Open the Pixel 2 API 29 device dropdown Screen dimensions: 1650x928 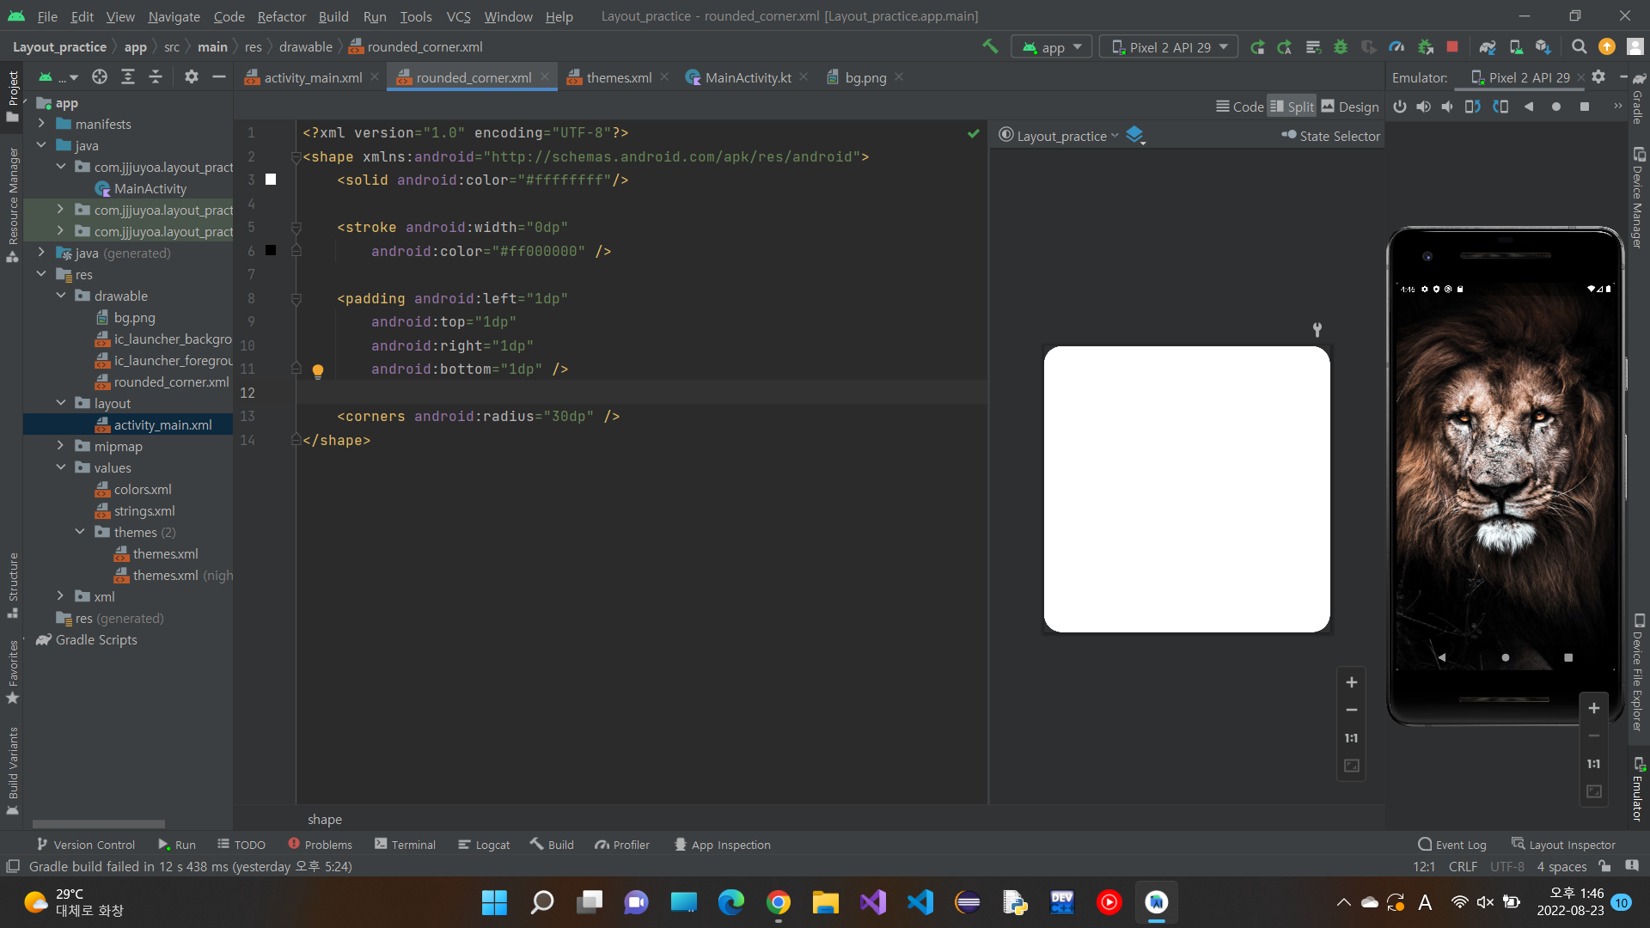[x=1169, y=47]
